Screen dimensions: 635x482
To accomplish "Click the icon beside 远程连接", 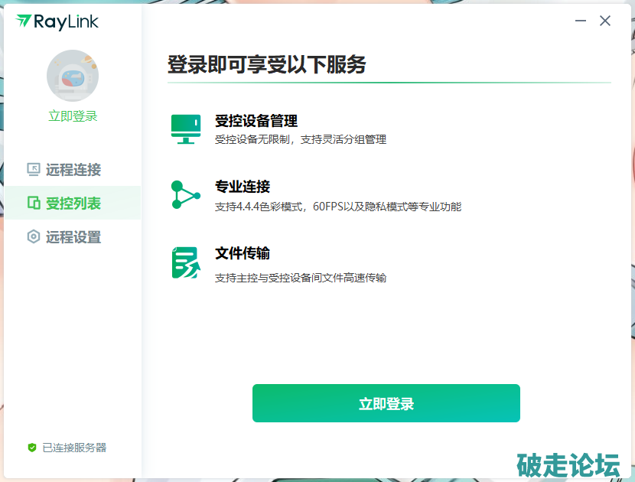I will click(x=33, y=170).
